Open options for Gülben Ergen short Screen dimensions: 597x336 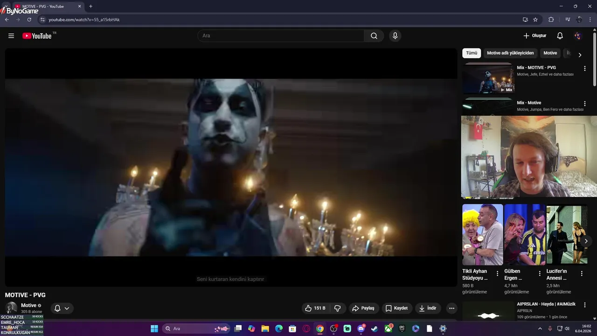tap(540, 273)
